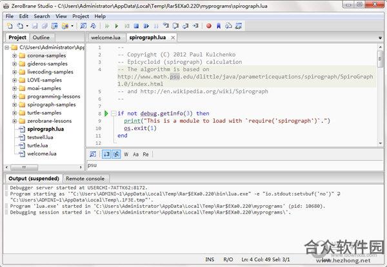The width and height of the screenshot is (387, 267).
Task: Click the greyed Run To Cursor icon
Action: click(126, 26)
